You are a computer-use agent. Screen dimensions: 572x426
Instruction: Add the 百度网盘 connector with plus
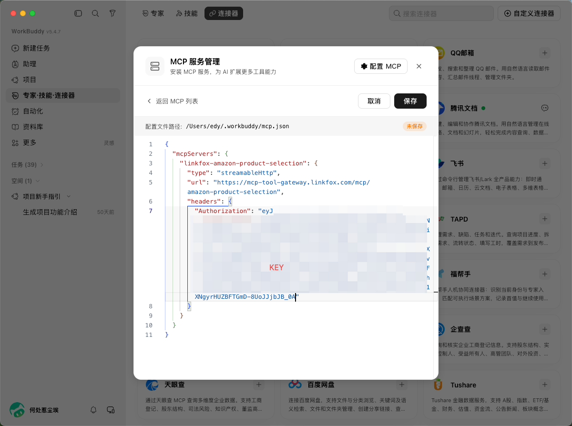(402, 385)
